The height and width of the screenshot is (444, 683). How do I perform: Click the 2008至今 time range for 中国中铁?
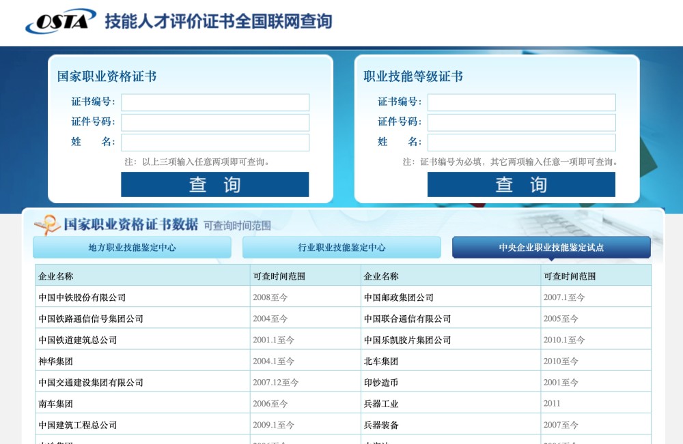(x=270, y=297)
